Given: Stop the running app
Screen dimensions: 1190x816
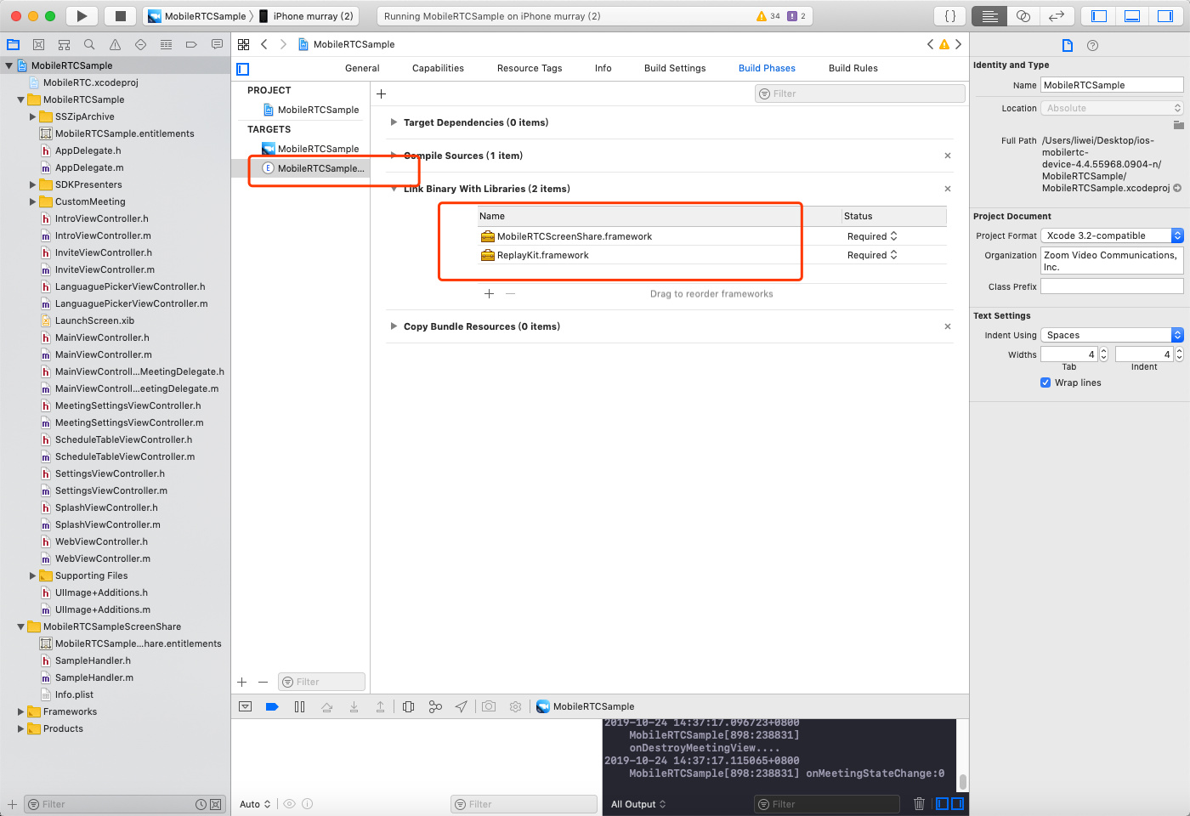Looking at the screenshot, I should tap(121, 16).
